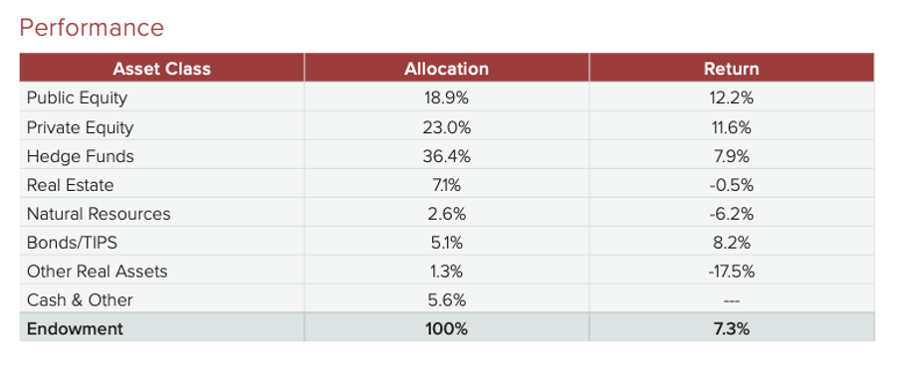Select the Return column header
The width and height of the screenshot is (900, 368).
point(731,69)
